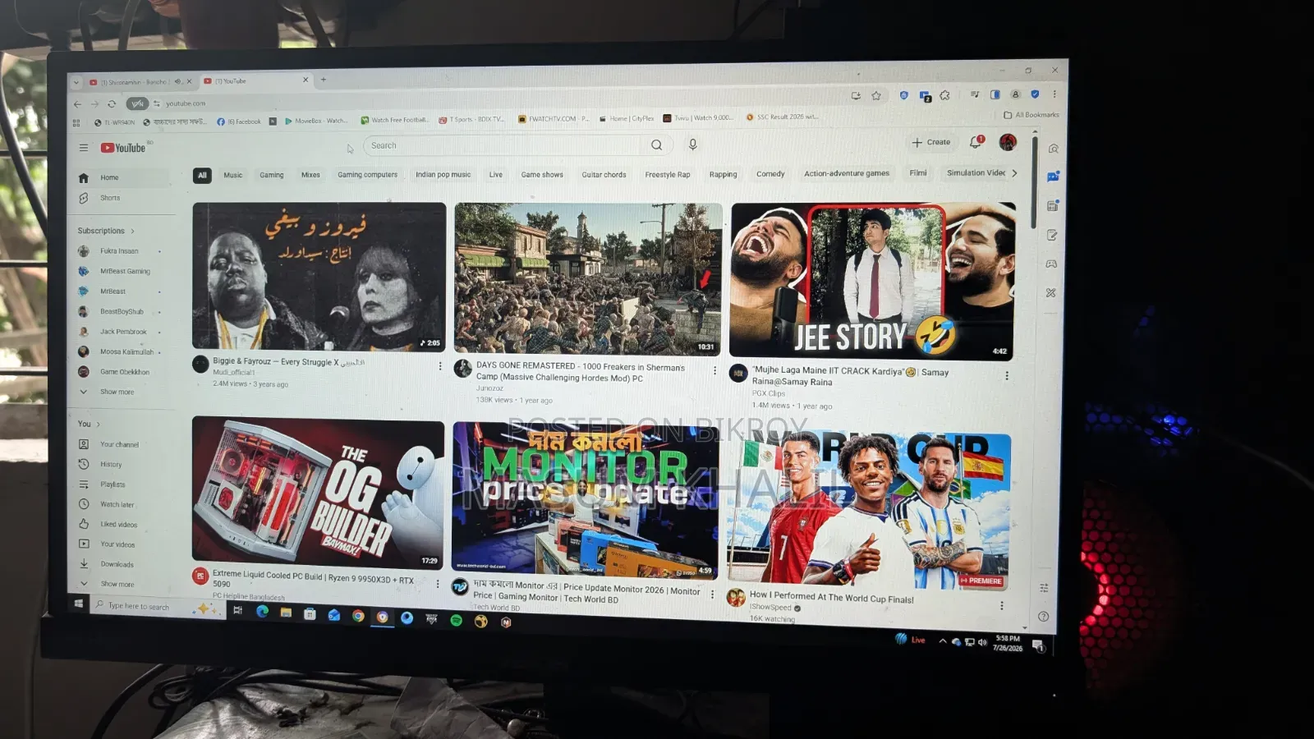Open the image search icon in browser sidebar

pyautogui.click(x=1054, y=149)
